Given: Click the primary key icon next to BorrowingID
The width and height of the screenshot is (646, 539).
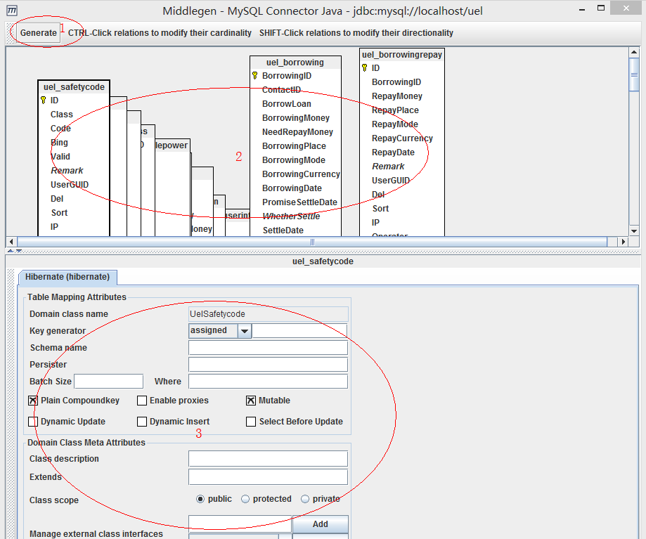Looking at the screenshot, I should [254, 76].
